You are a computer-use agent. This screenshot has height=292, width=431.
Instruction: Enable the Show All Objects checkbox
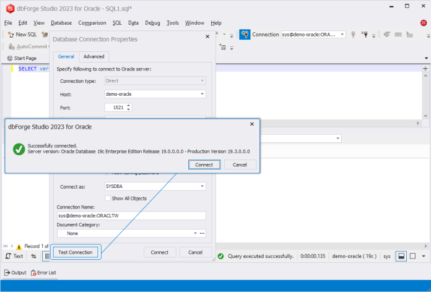point(108,199)
